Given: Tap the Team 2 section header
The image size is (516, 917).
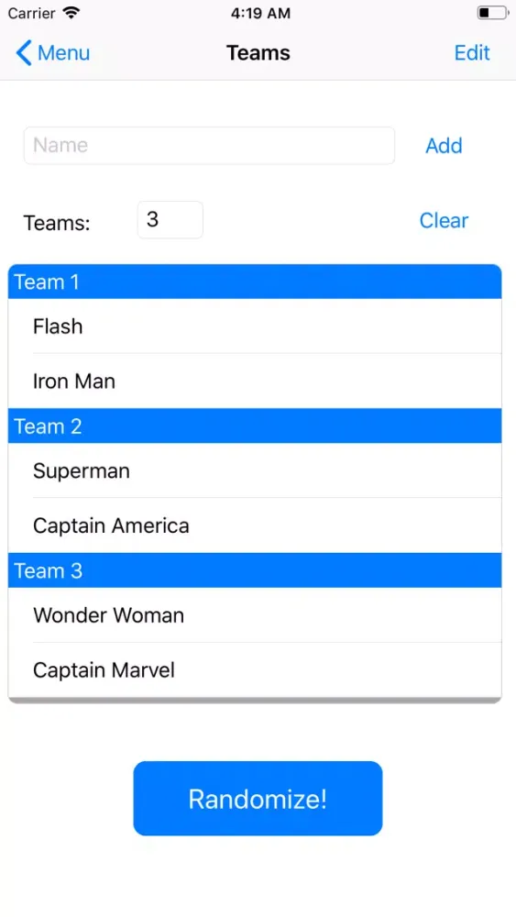Looking at the screenshot, I should [255, 425].
